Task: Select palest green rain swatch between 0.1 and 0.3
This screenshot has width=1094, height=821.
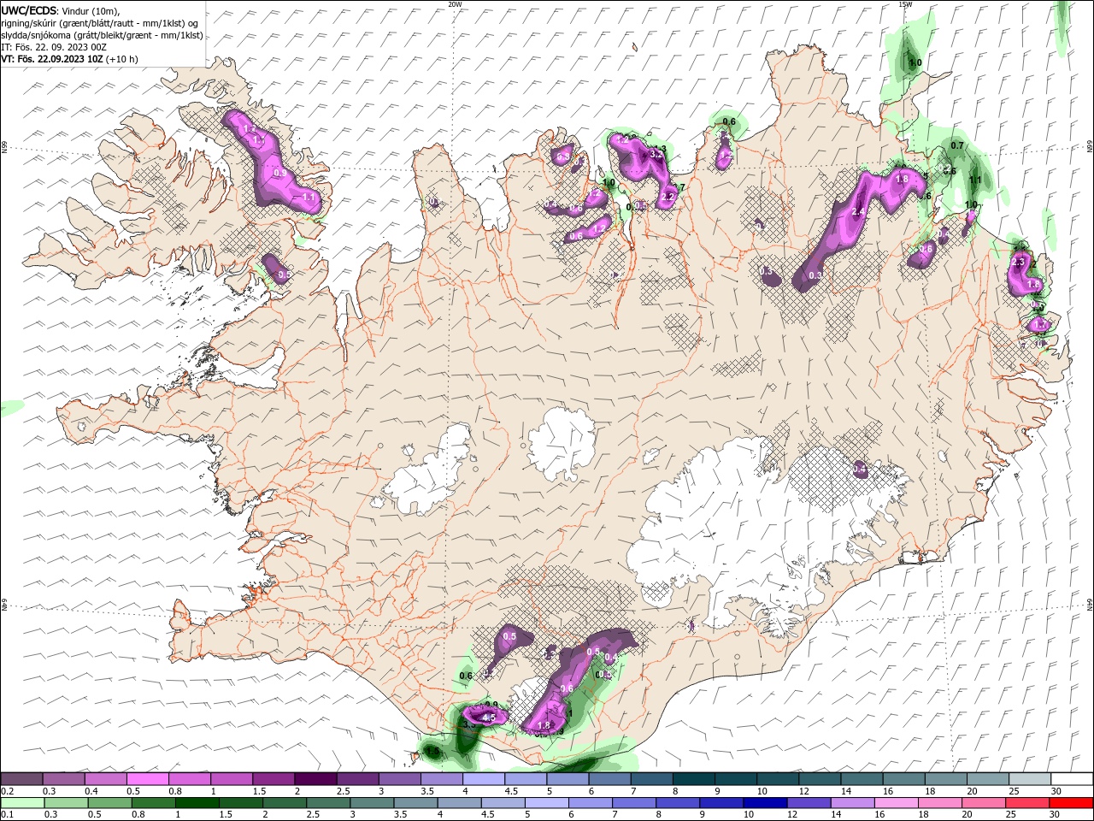Action: click(x=22, y=803)
